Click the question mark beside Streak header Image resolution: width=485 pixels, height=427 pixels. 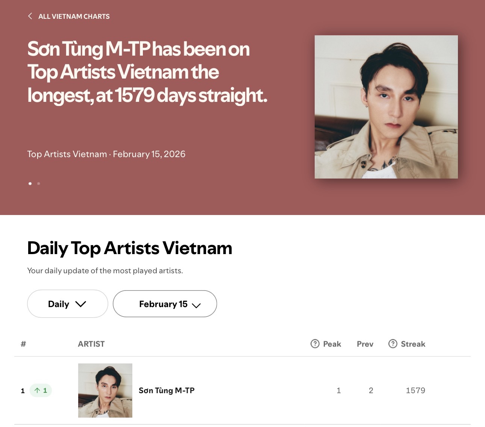393,344
